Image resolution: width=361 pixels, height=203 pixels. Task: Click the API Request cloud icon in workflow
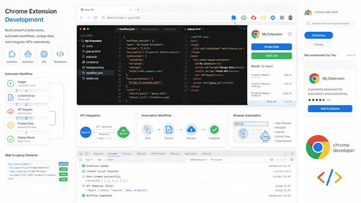coord(11,111)
